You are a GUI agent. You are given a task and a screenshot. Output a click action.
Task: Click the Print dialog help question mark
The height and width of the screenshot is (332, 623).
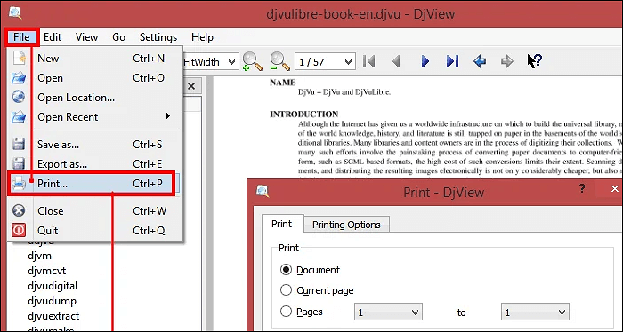[582, 188]
